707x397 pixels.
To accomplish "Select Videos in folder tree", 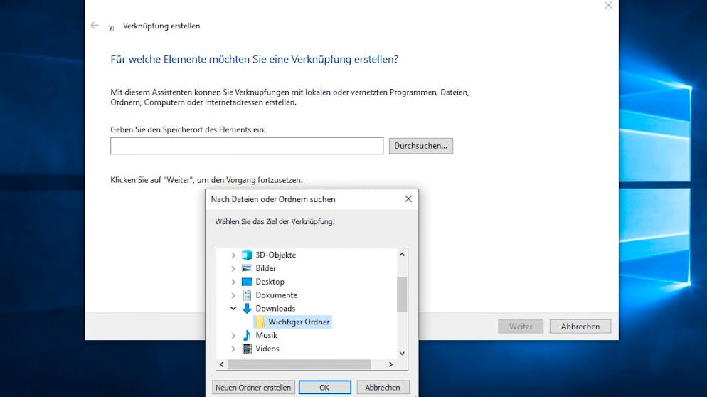I will pos(267,349).
